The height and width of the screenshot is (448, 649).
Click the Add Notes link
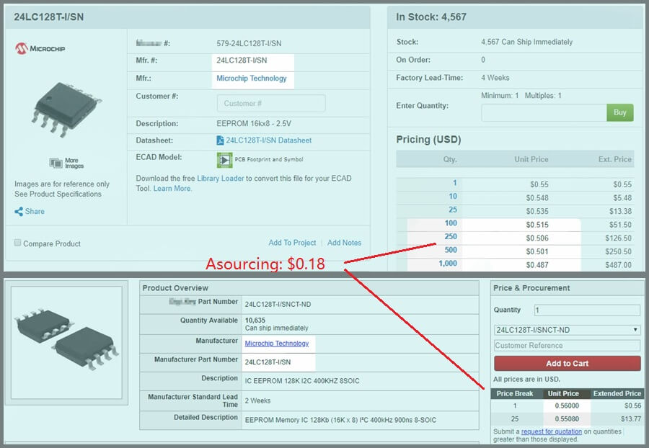[345, 243]
